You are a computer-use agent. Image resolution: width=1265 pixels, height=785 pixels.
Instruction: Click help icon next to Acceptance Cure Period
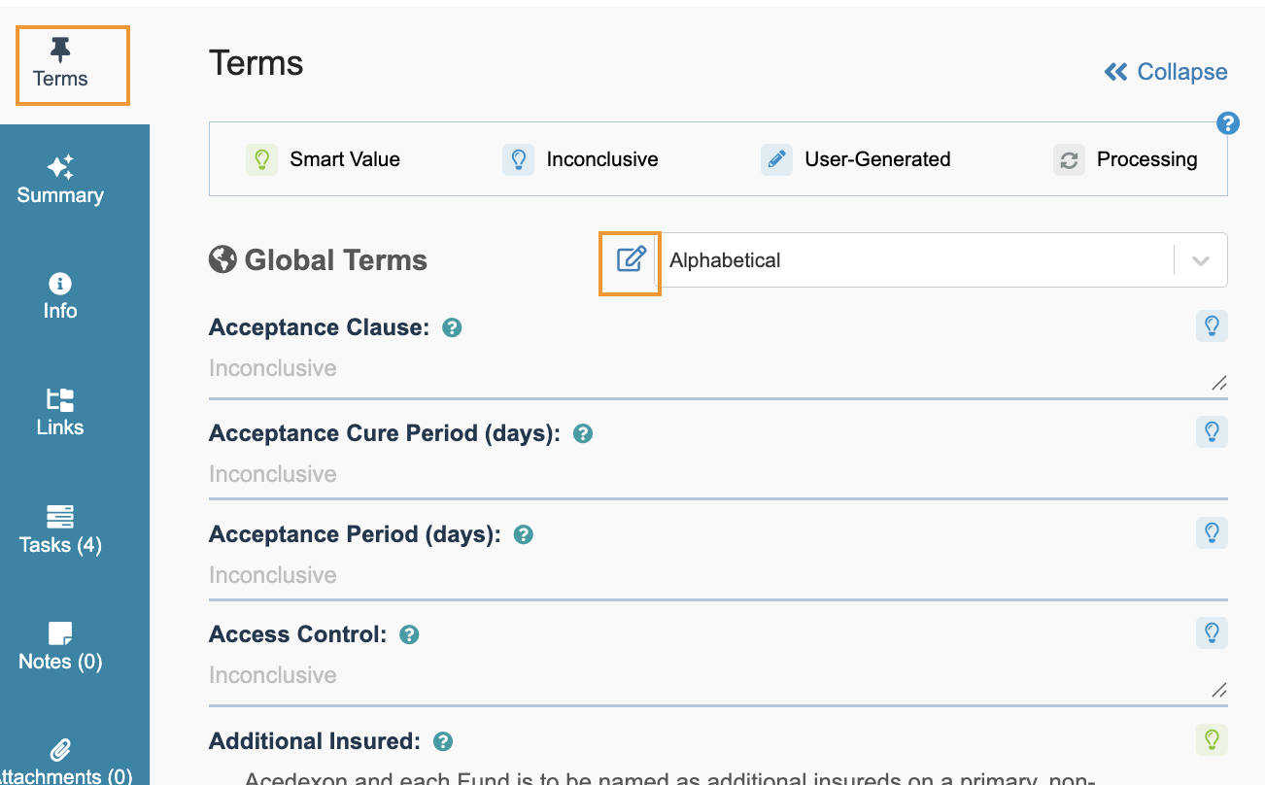(x=583, y=434)
